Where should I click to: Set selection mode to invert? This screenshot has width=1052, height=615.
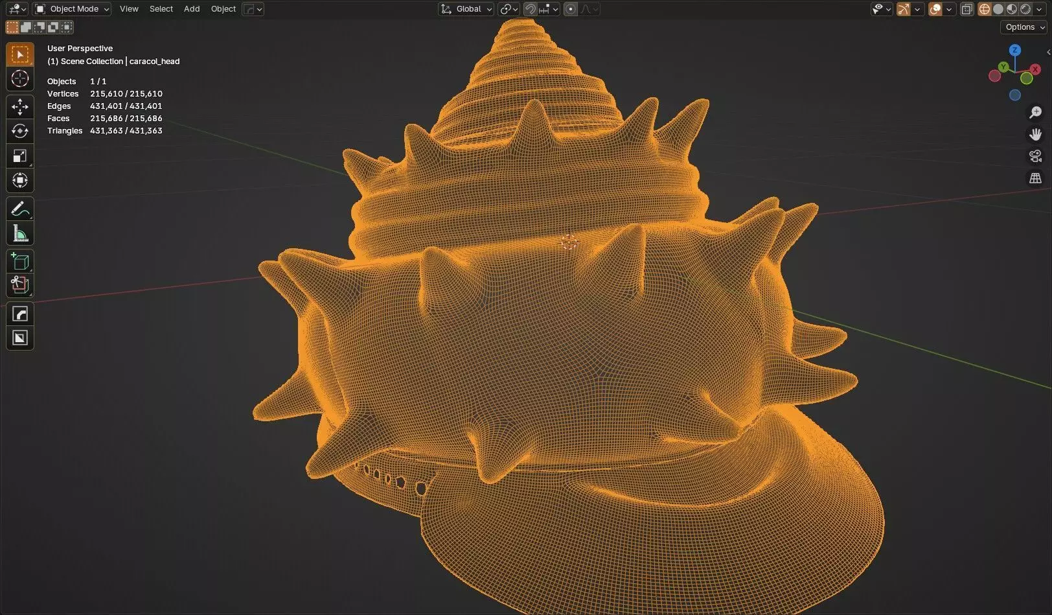pyautogui.click(x=53, y=27)
